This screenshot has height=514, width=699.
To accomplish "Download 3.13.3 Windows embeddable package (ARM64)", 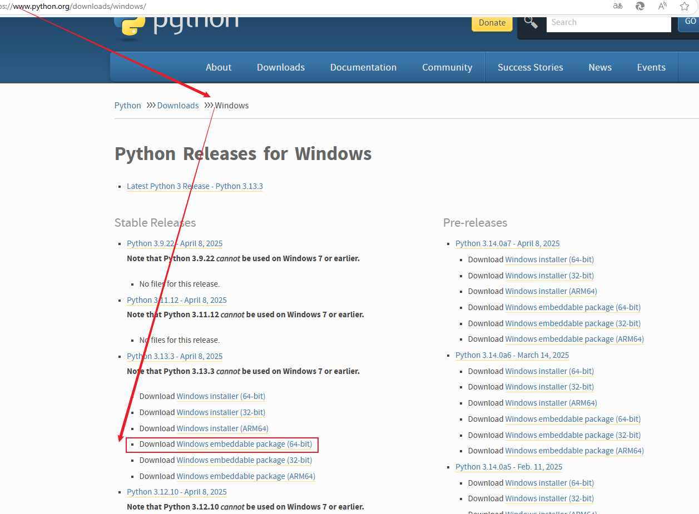I will pos(246,476).
